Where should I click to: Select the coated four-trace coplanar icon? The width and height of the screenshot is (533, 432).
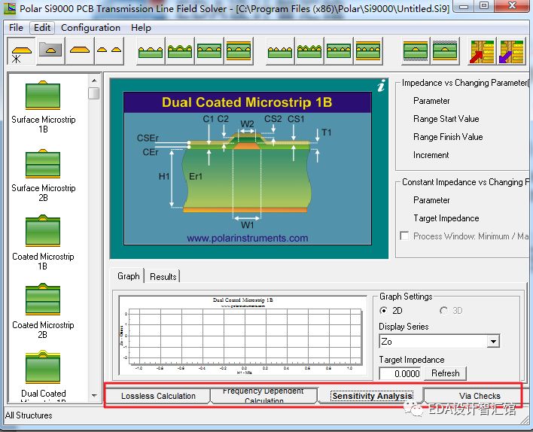tap(309, 52)
